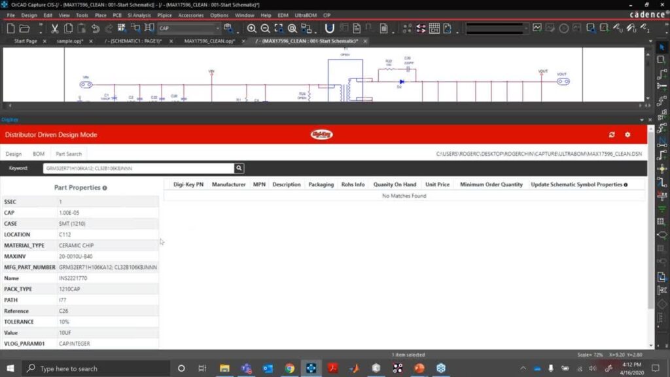Click the Value property 10UF
The width and height of the screenshot is (670, 377).
point(65,333)
